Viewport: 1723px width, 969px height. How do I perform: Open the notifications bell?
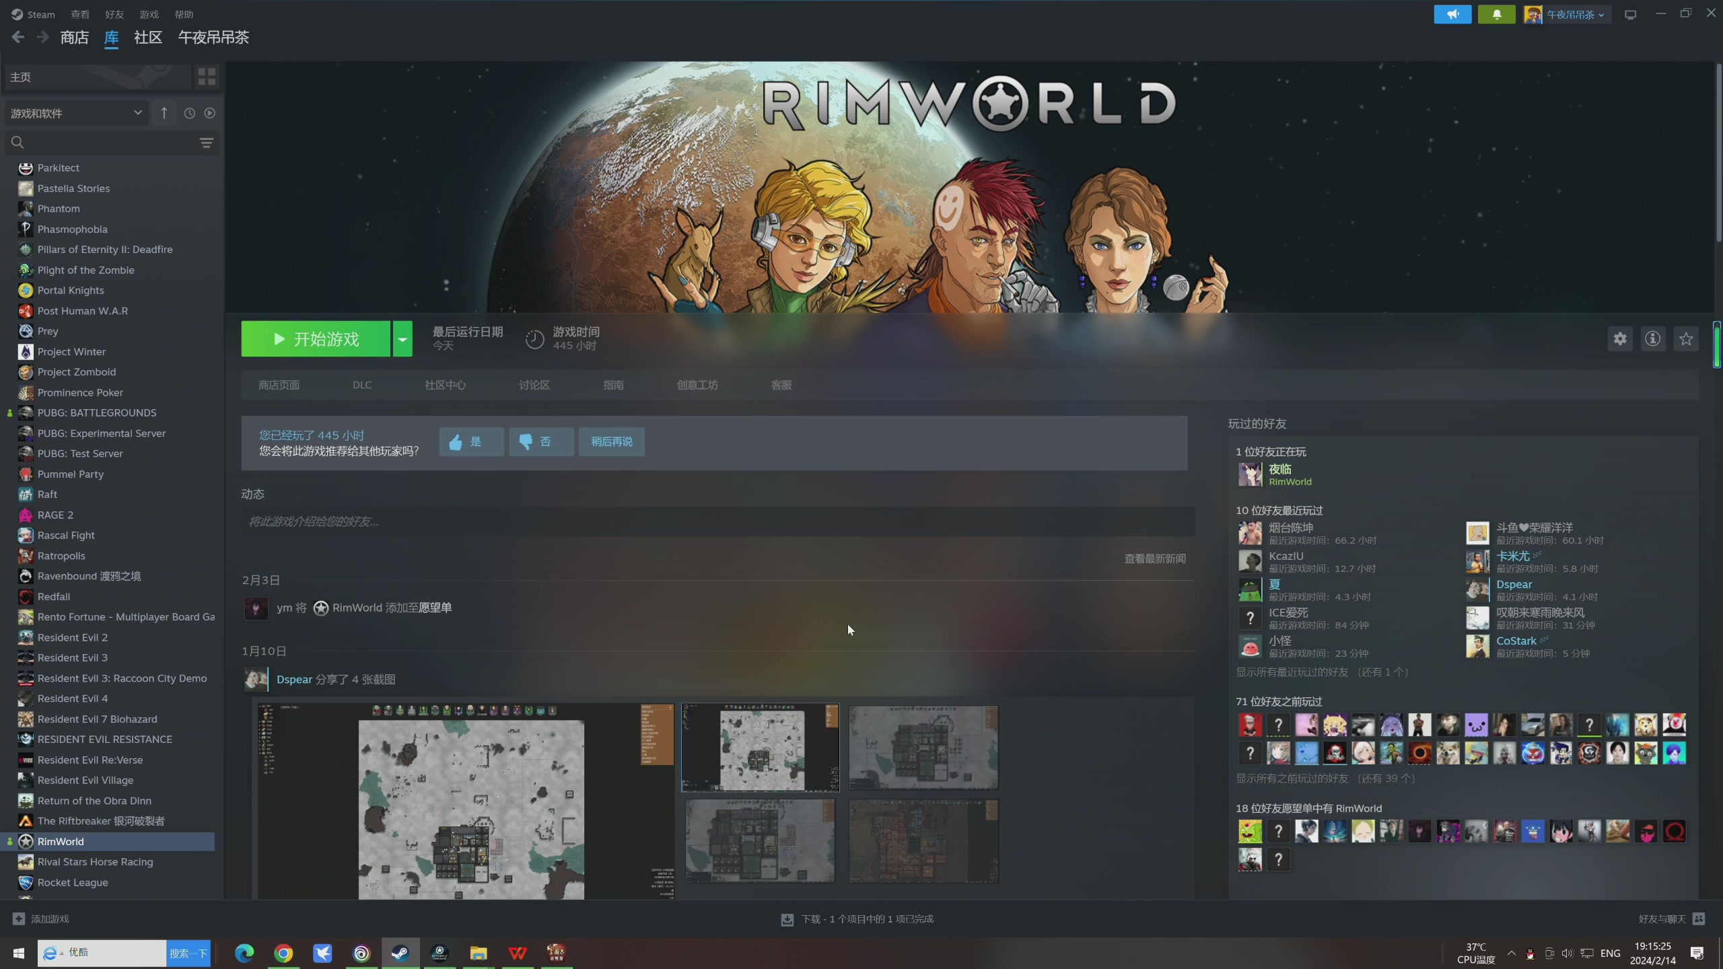1496,14
